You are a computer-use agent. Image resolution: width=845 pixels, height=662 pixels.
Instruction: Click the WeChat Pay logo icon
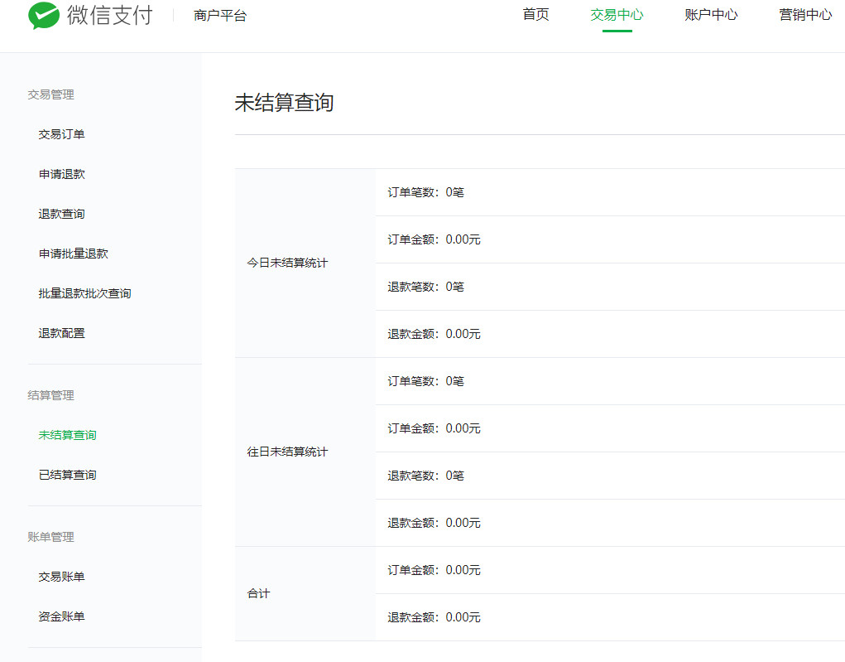tap(43, 16)
